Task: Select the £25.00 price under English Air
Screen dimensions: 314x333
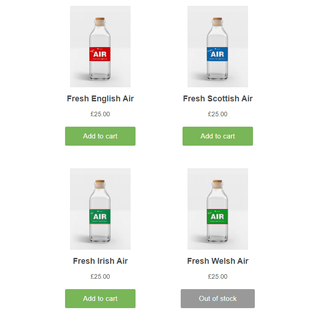Action: (x=100, y=114)
